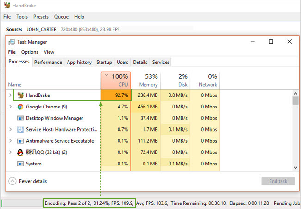Viewport: 301px width, 209px height.
Task: Select the HandBrake process name
Action: click(38, 95)
